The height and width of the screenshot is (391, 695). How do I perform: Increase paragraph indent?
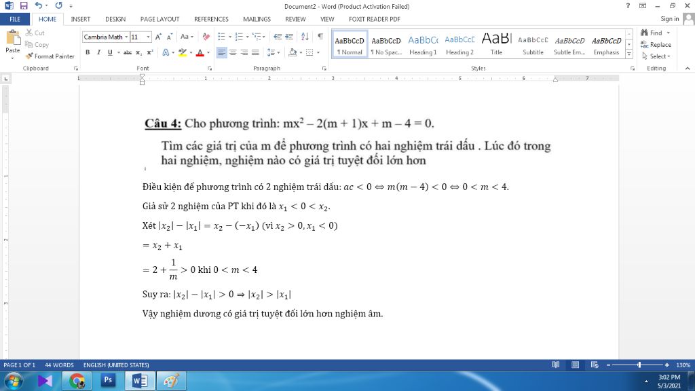click(x=289, y=37)
